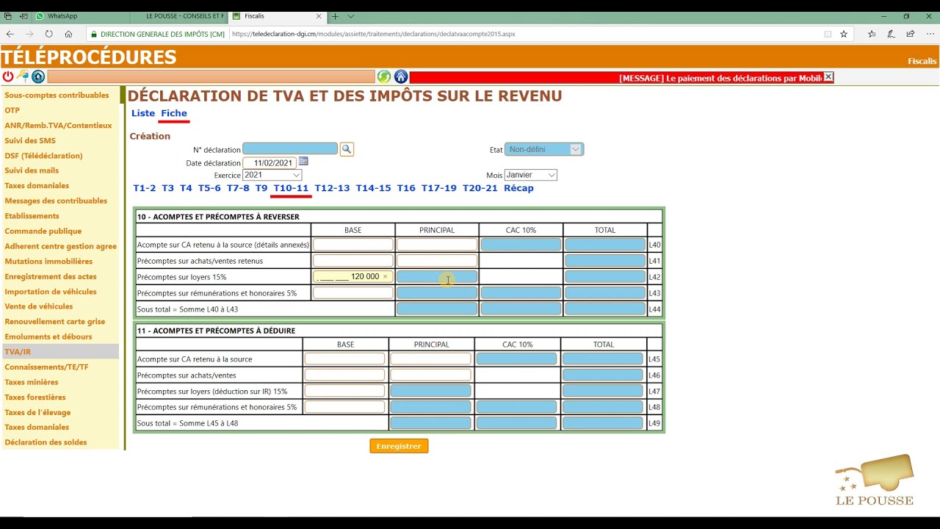
Task: Click the search magnifier beside N° déclaration
Action: pos(347,149)
